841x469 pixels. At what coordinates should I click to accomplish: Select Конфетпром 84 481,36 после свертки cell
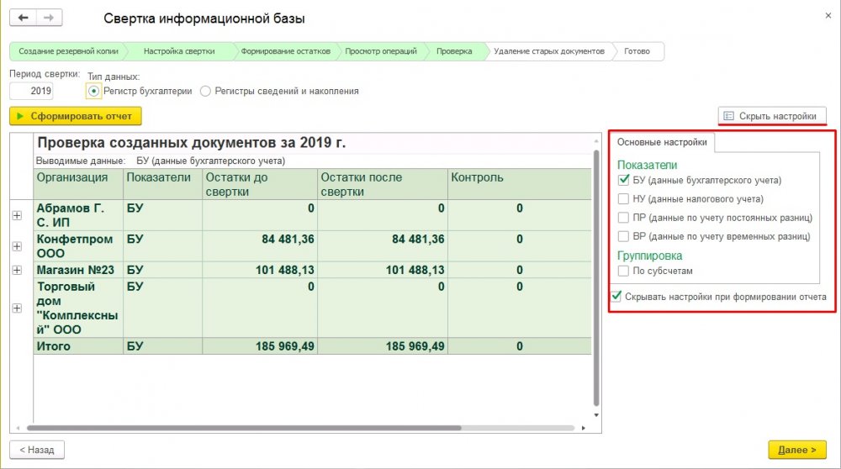click(383, 246)
